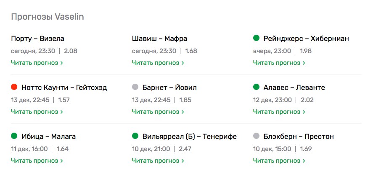Open Шавиш – Мафра match title
The width and height of the screenshot is (373, 172).
tap(159, 39)
